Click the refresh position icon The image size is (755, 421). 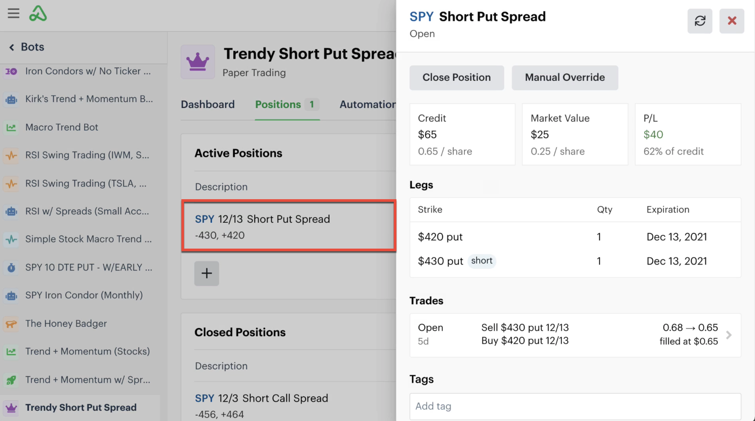pyautogui.click(x=700, y=21)
